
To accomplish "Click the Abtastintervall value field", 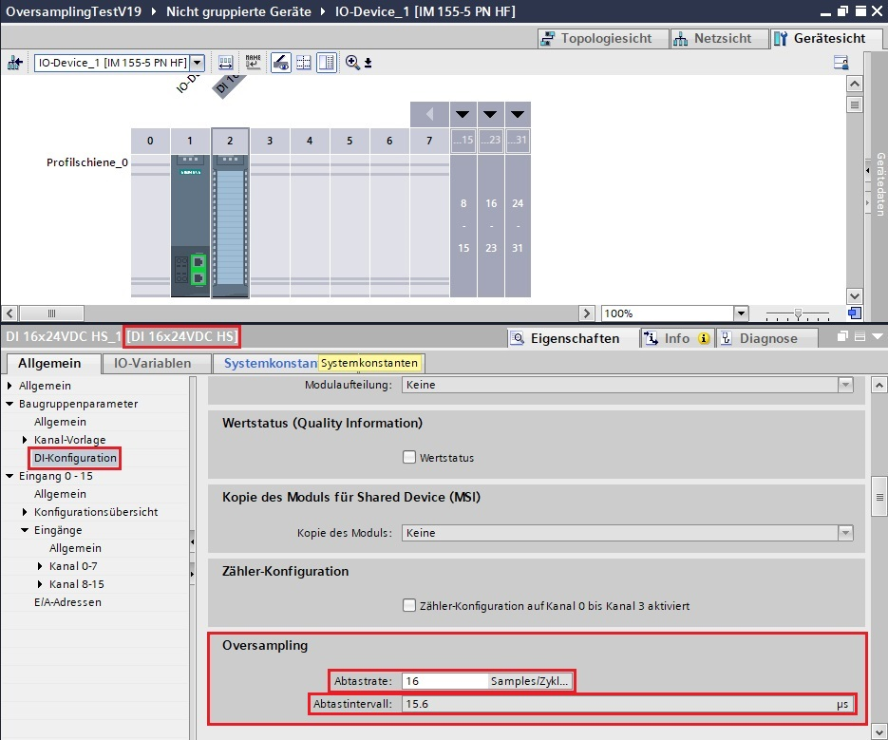I will tap(627, 704).
